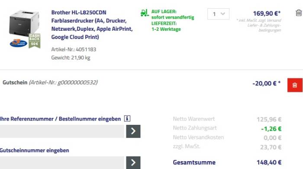
Task: Focus the Referenznummer / Bestellnummer input field
Action: tap(62, 131)
